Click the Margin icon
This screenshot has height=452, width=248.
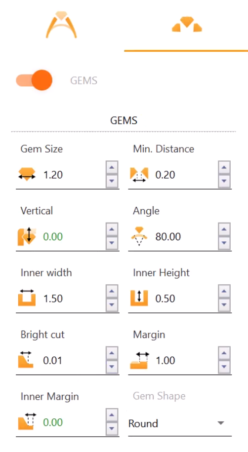139,360
